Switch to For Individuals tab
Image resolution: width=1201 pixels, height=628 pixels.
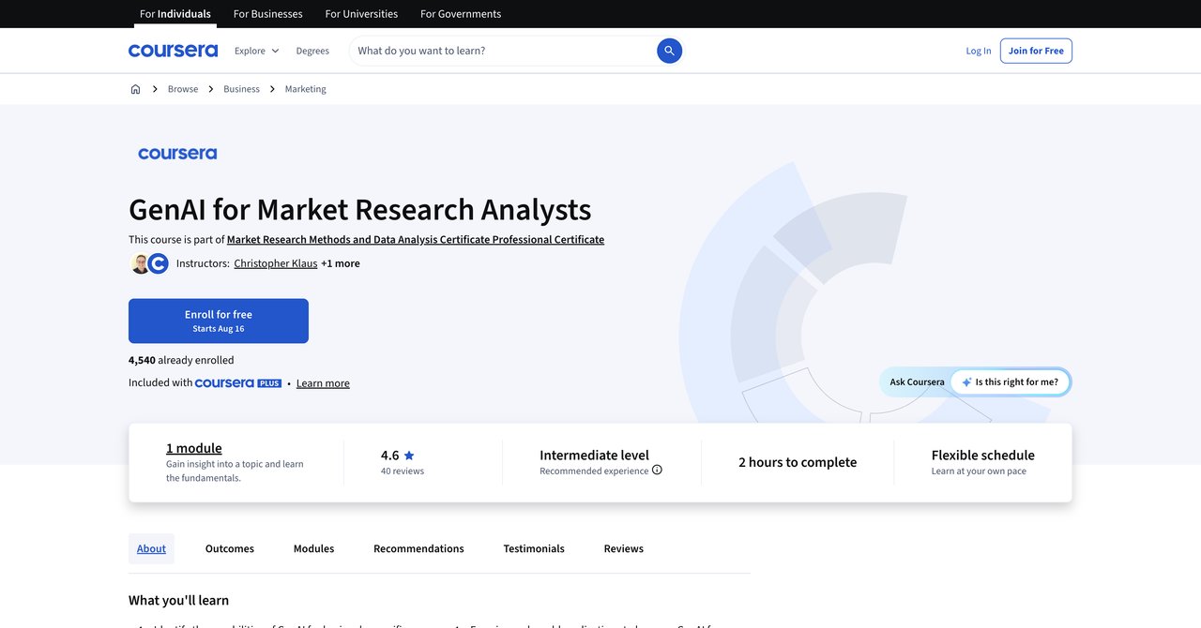175,14
